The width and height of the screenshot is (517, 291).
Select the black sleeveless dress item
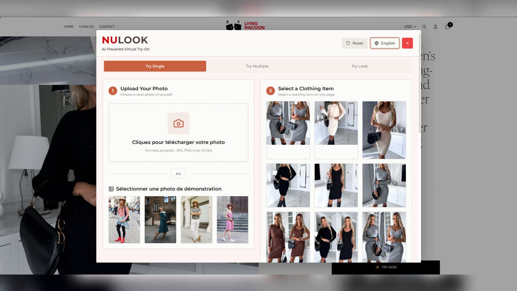click(x=336, y=185)
